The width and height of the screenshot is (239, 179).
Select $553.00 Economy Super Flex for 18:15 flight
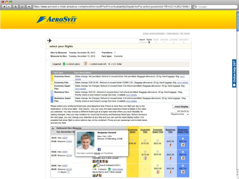coord(158,141)
